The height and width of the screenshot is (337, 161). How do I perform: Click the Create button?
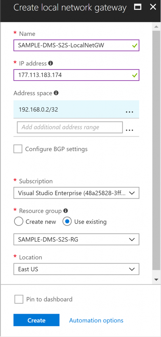click(36, 320)
